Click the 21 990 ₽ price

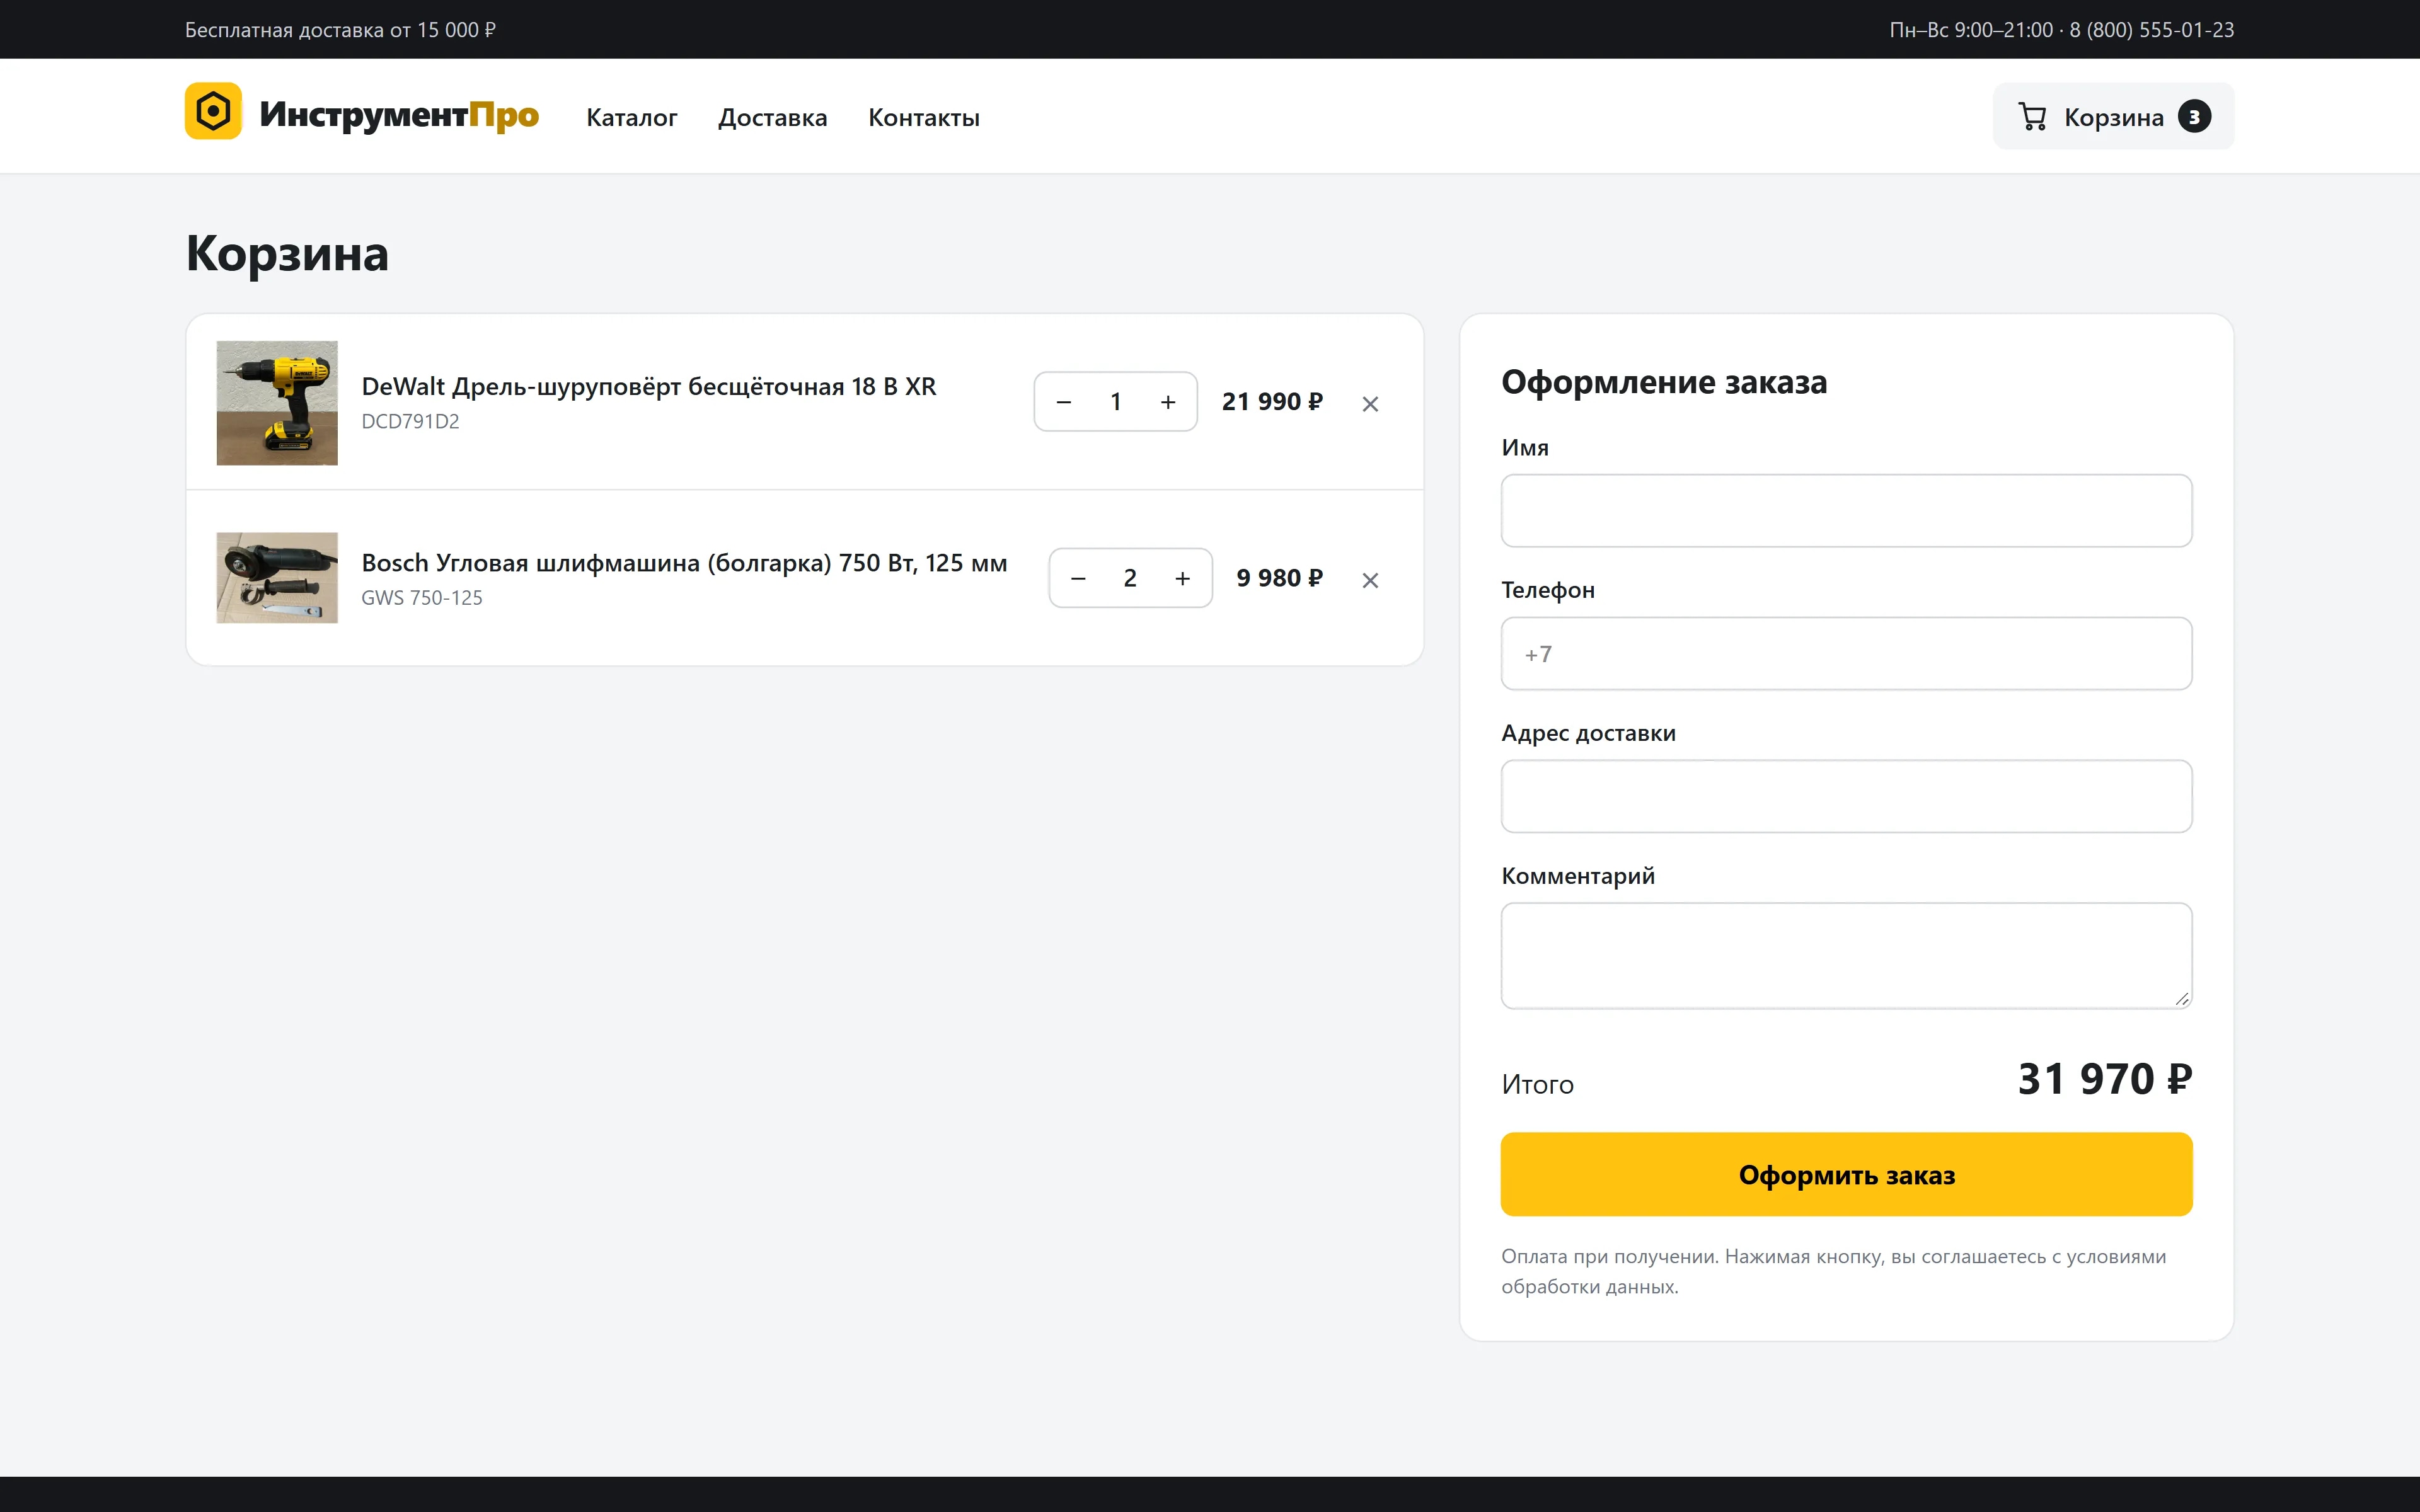point(1272,402)
